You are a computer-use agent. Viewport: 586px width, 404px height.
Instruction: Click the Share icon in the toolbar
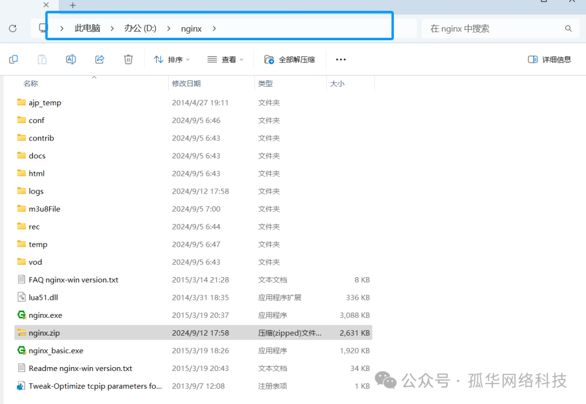coord(99,59)
